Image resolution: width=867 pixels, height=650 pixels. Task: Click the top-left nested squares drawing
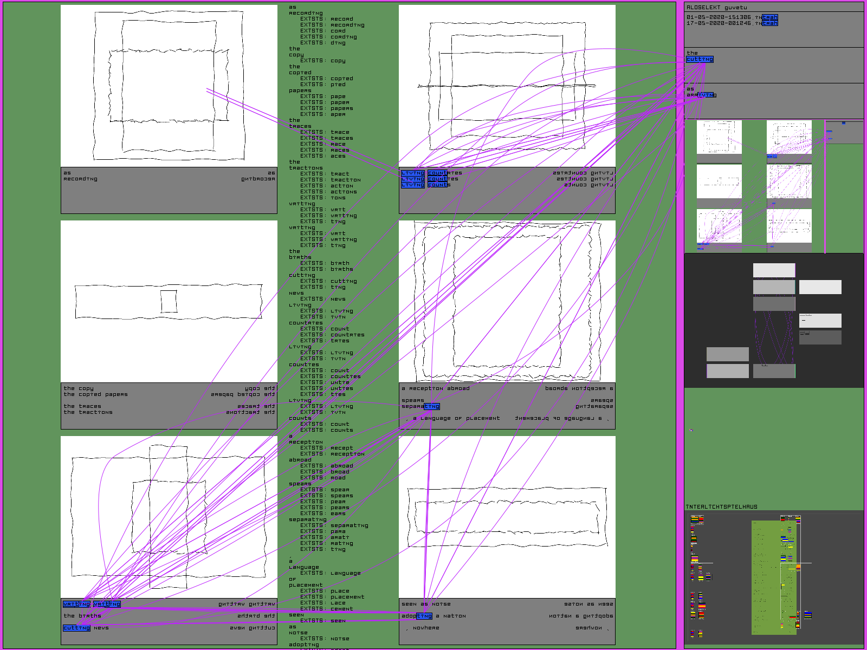pos(169,85)
